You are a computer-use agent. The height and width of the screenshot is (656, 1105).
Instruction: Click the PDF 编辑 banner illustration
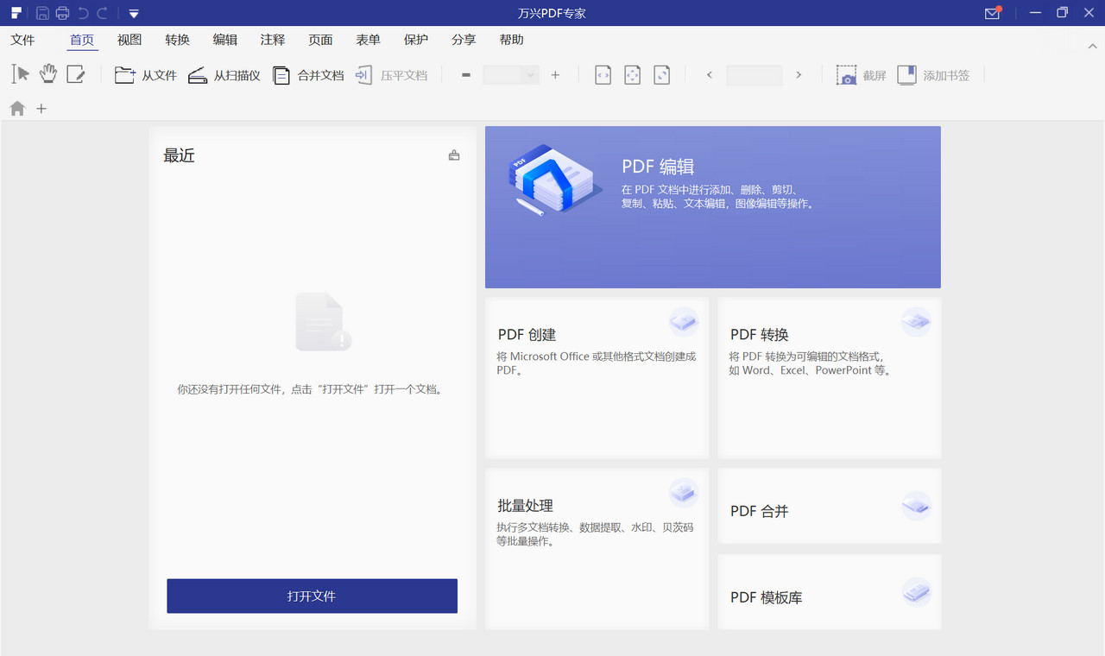coord(555,180)
